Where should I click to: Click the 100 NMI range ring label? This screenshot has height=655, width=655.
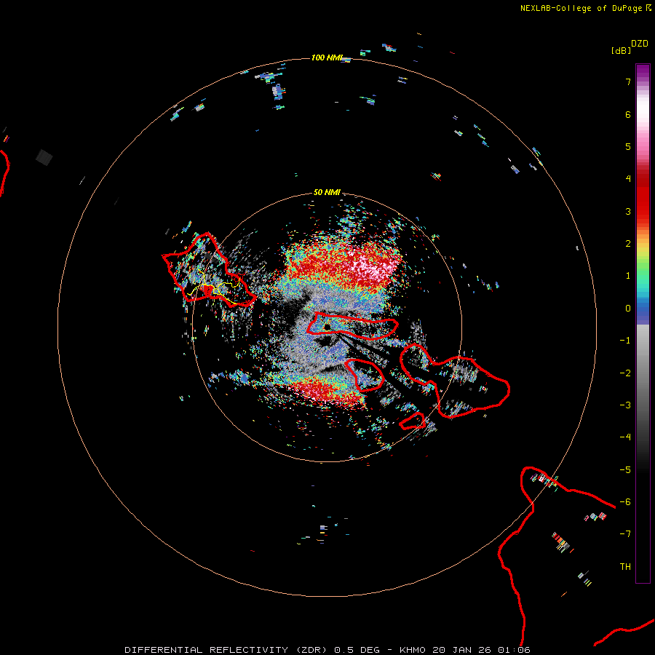pos(327,57)
